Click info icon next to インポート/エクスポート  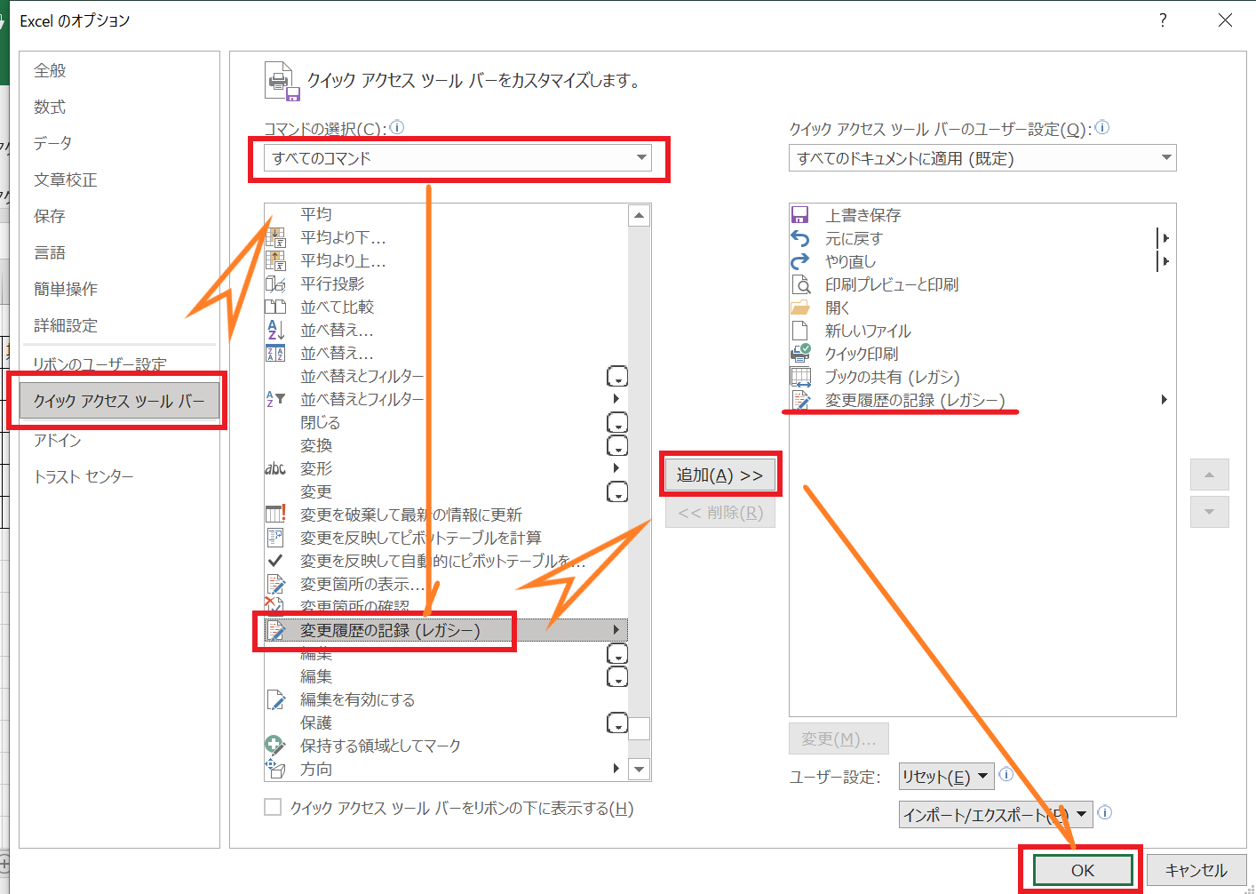pyautogui.click(x=1105, y=812)
